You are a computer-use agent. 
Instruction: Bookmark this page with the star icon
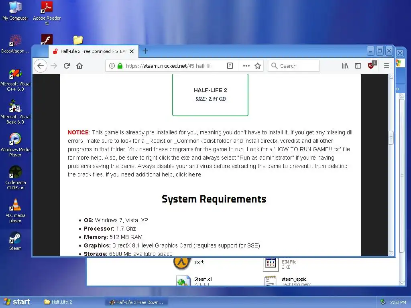click(258, 66)
